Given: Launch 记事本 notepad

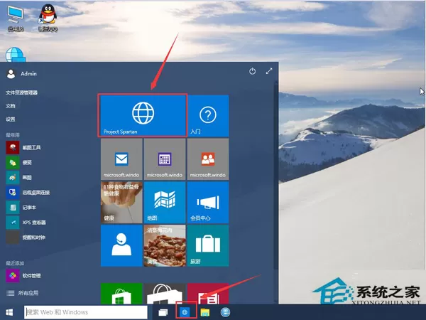Looking at the screenshot, I should point(21,208).
